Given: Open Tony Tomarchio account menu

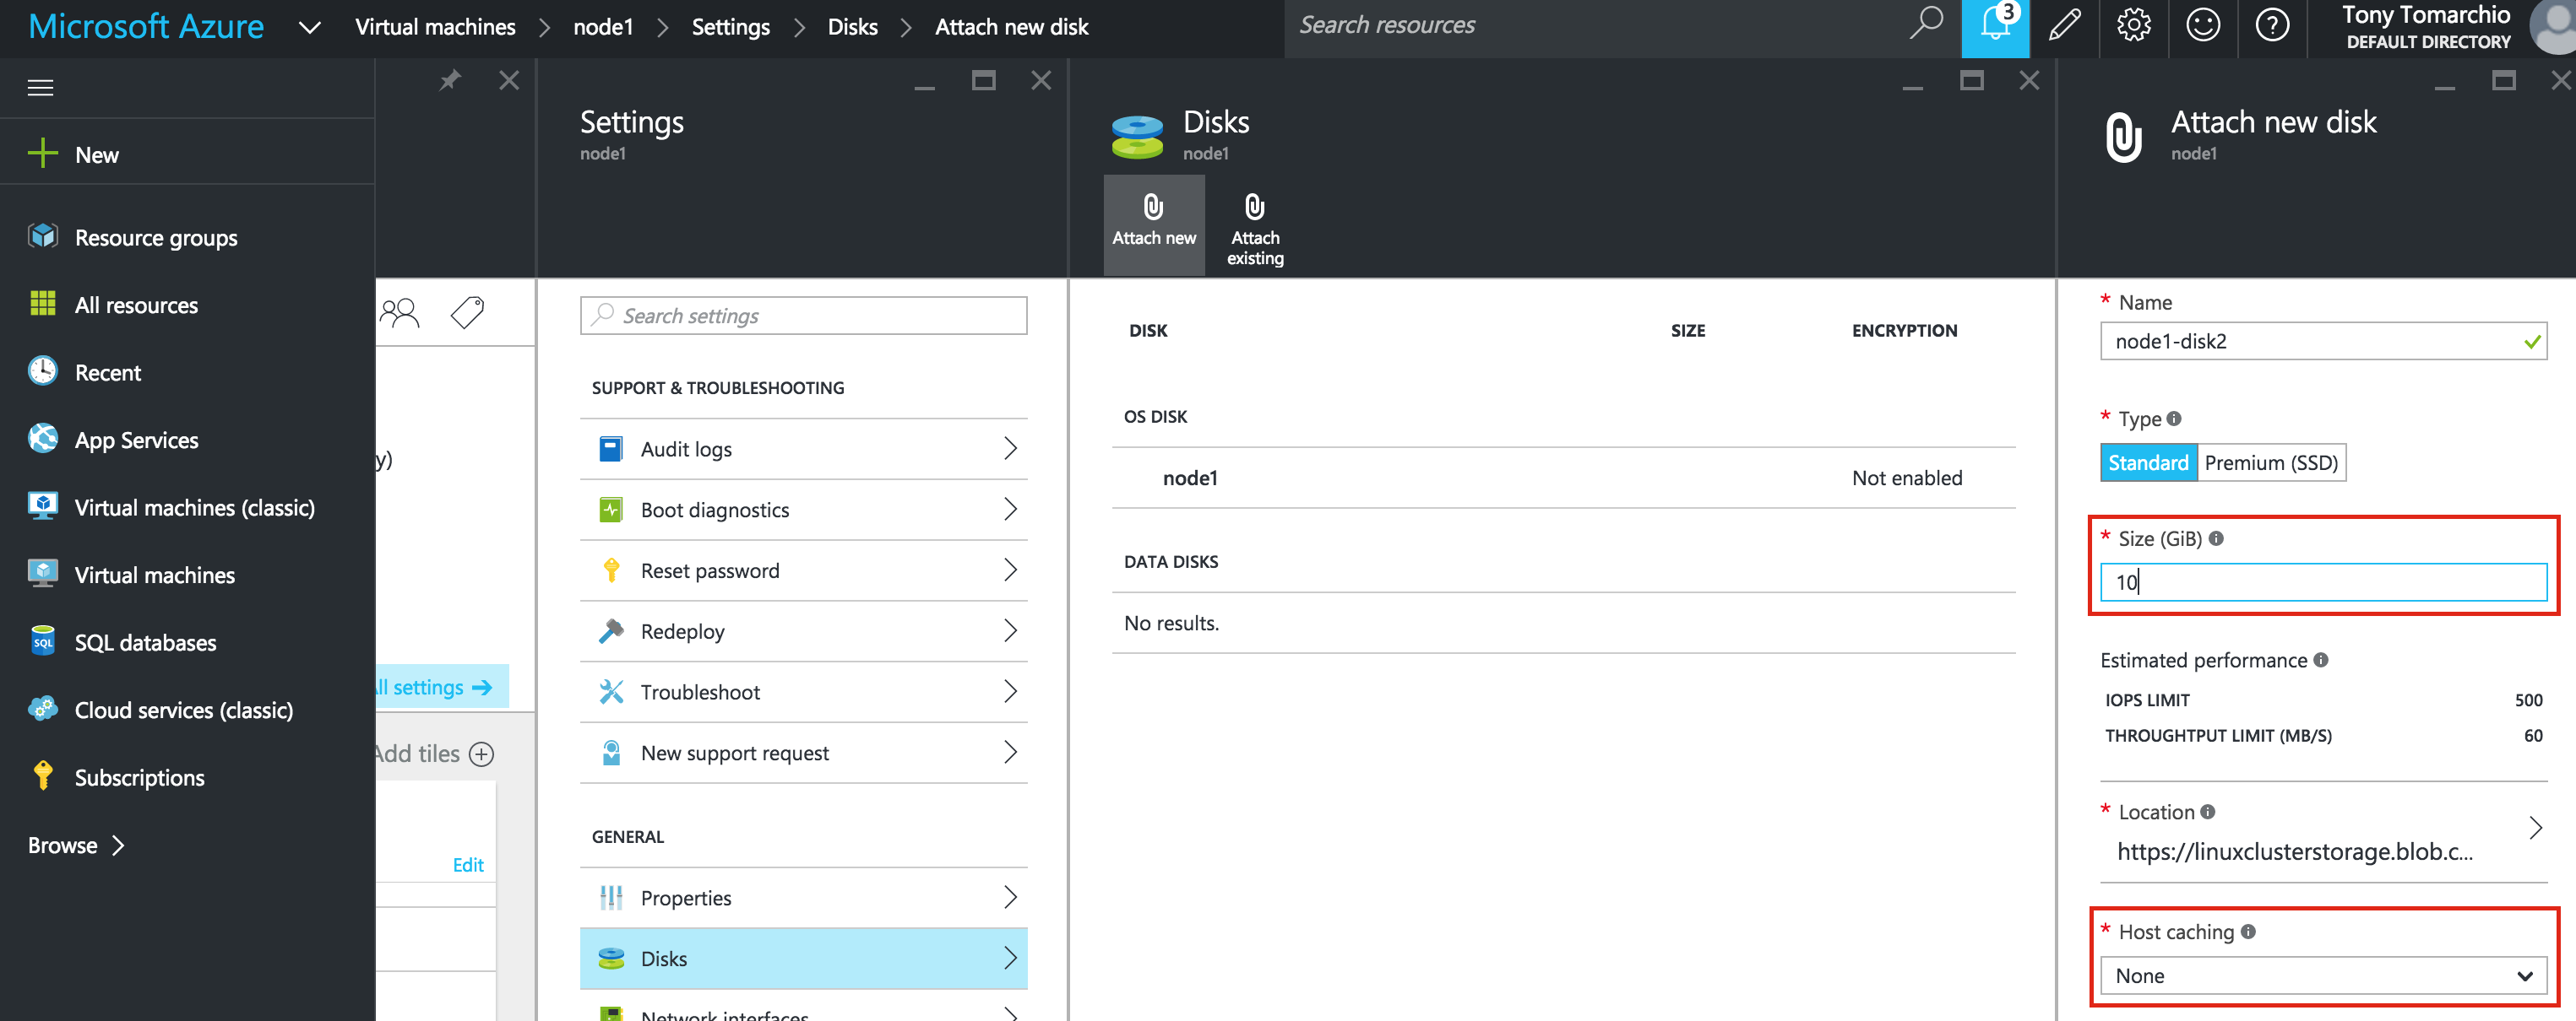Looking at the screenshot, I should [x=2456, y=27].
